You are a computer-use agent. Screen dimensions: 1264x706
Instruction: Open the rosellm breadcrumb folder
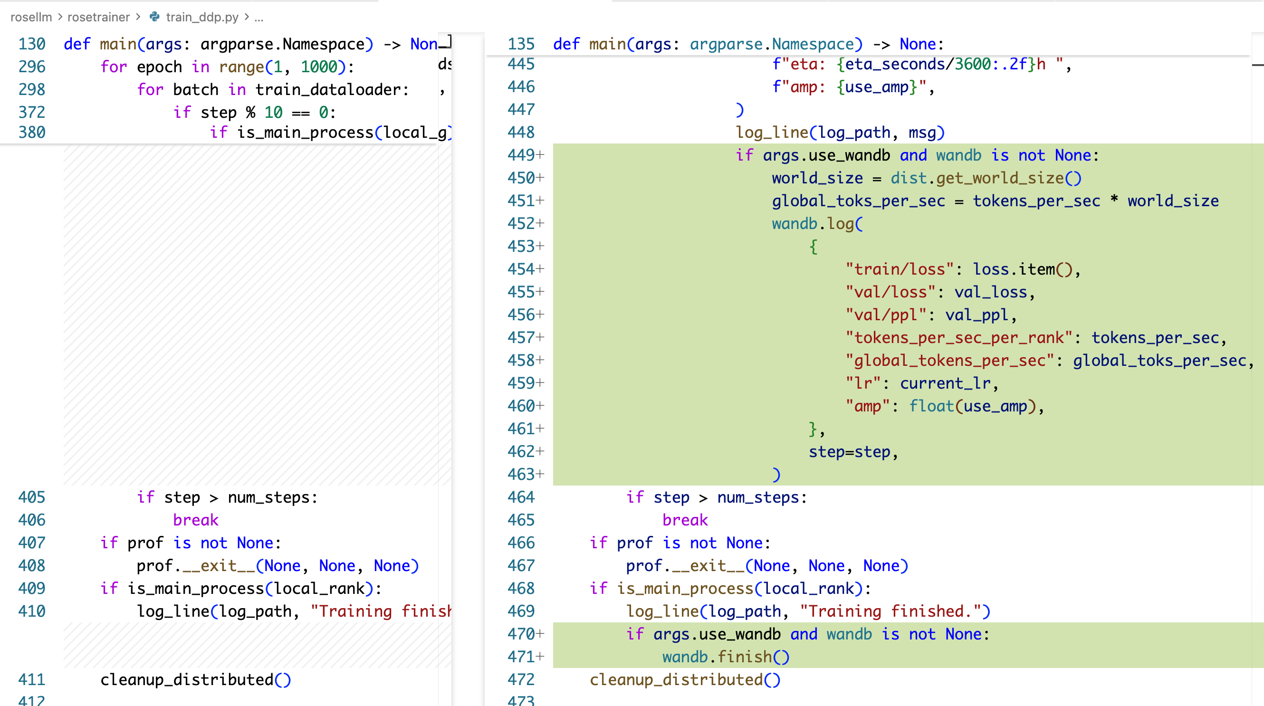[31, 17]
